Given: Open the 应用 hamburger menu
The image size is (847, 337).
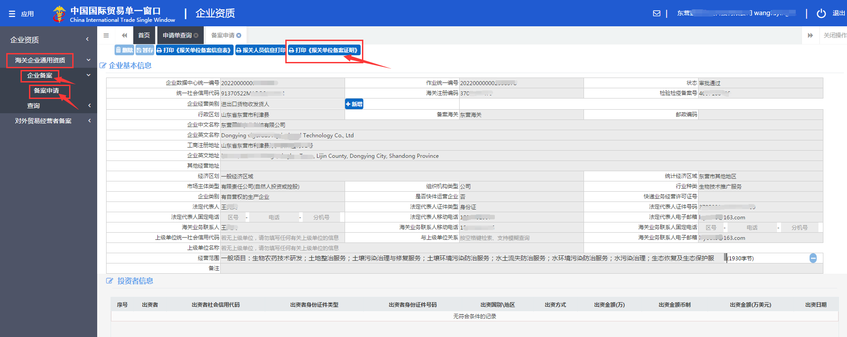Looking at the screenshot, I should point(21,14).
